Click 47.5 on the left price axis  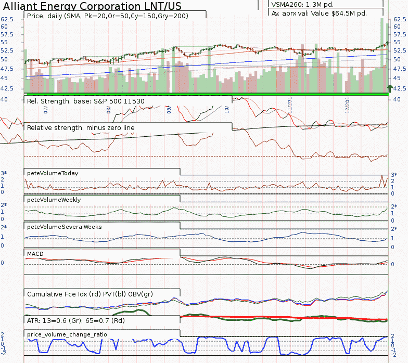click(7, 69)
